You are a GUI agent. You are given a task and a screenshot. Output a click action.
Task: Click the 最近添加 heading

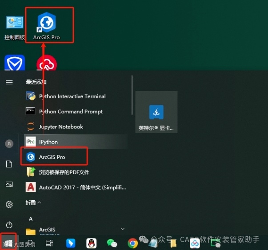36,82
